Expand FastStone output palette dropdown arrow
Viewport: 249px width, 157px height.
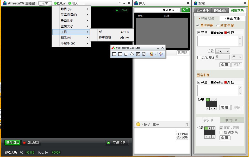155,54
